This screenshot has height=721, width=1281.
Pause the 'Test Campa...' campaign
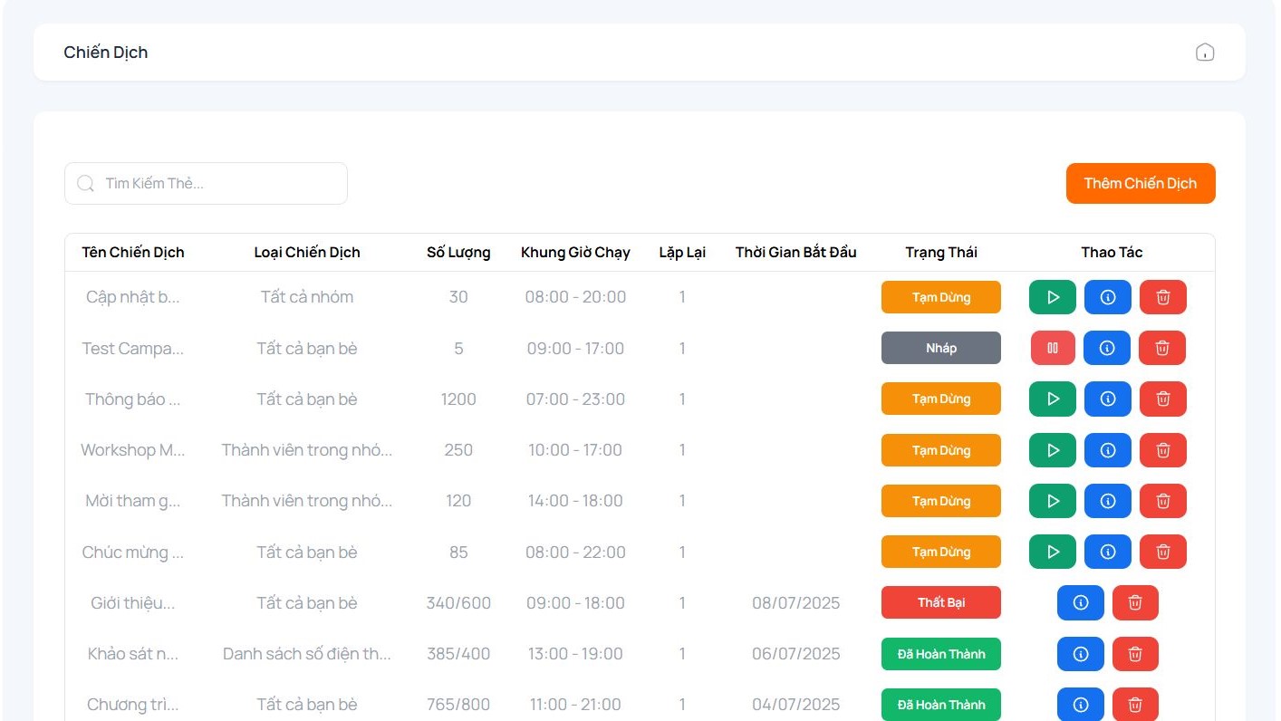coord(1052,348)
